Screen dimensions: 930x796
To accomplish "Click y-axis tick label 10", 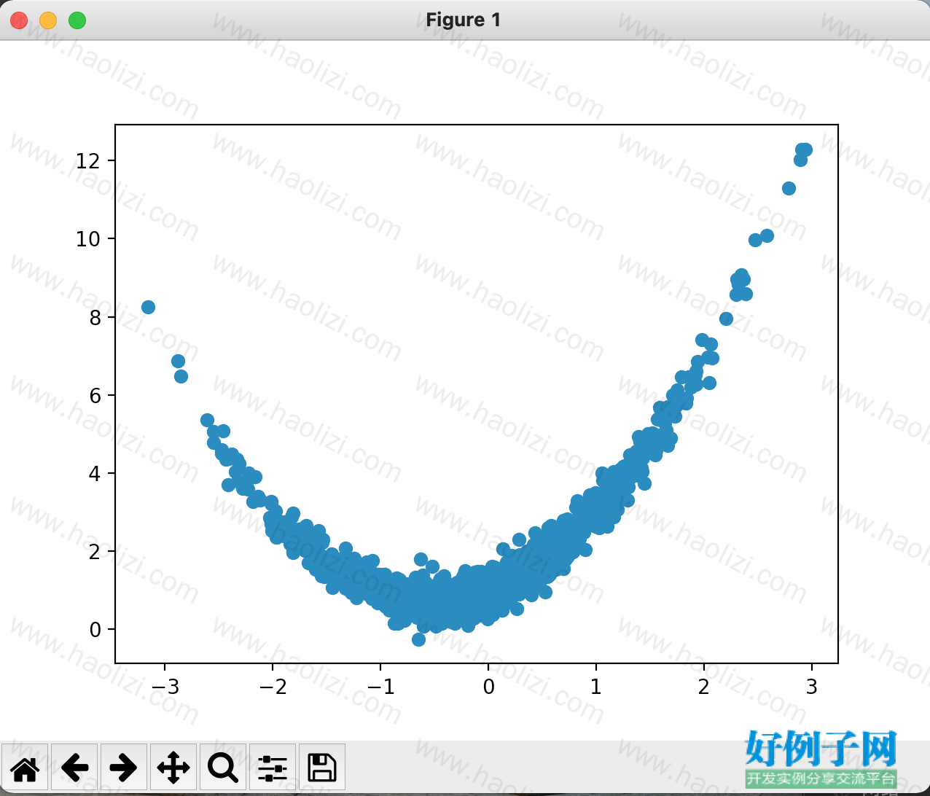I will 87,238.
